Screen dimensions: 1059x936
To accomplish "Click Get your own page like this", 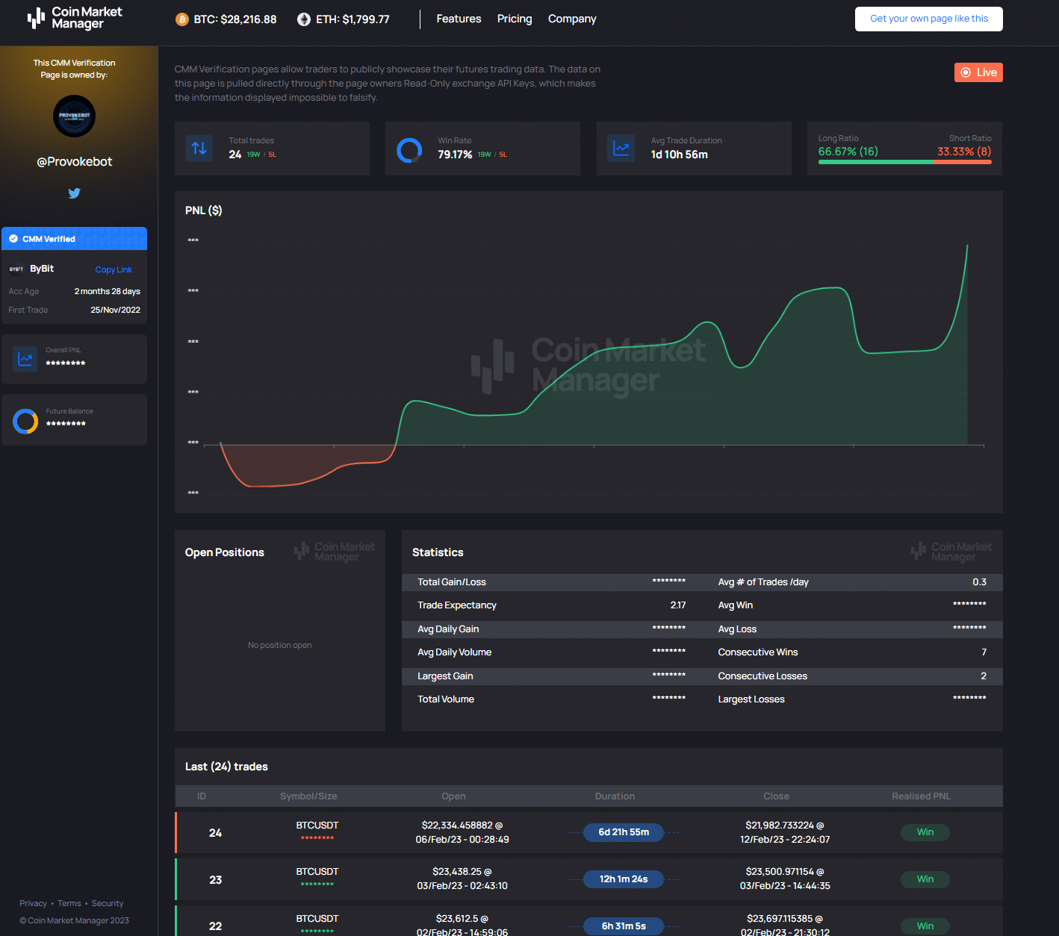I will 929,19.
